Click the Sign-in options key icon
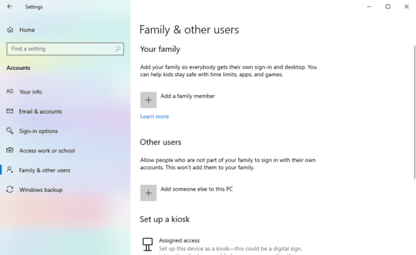Screen dimensions: 416x255 point(10,130)
